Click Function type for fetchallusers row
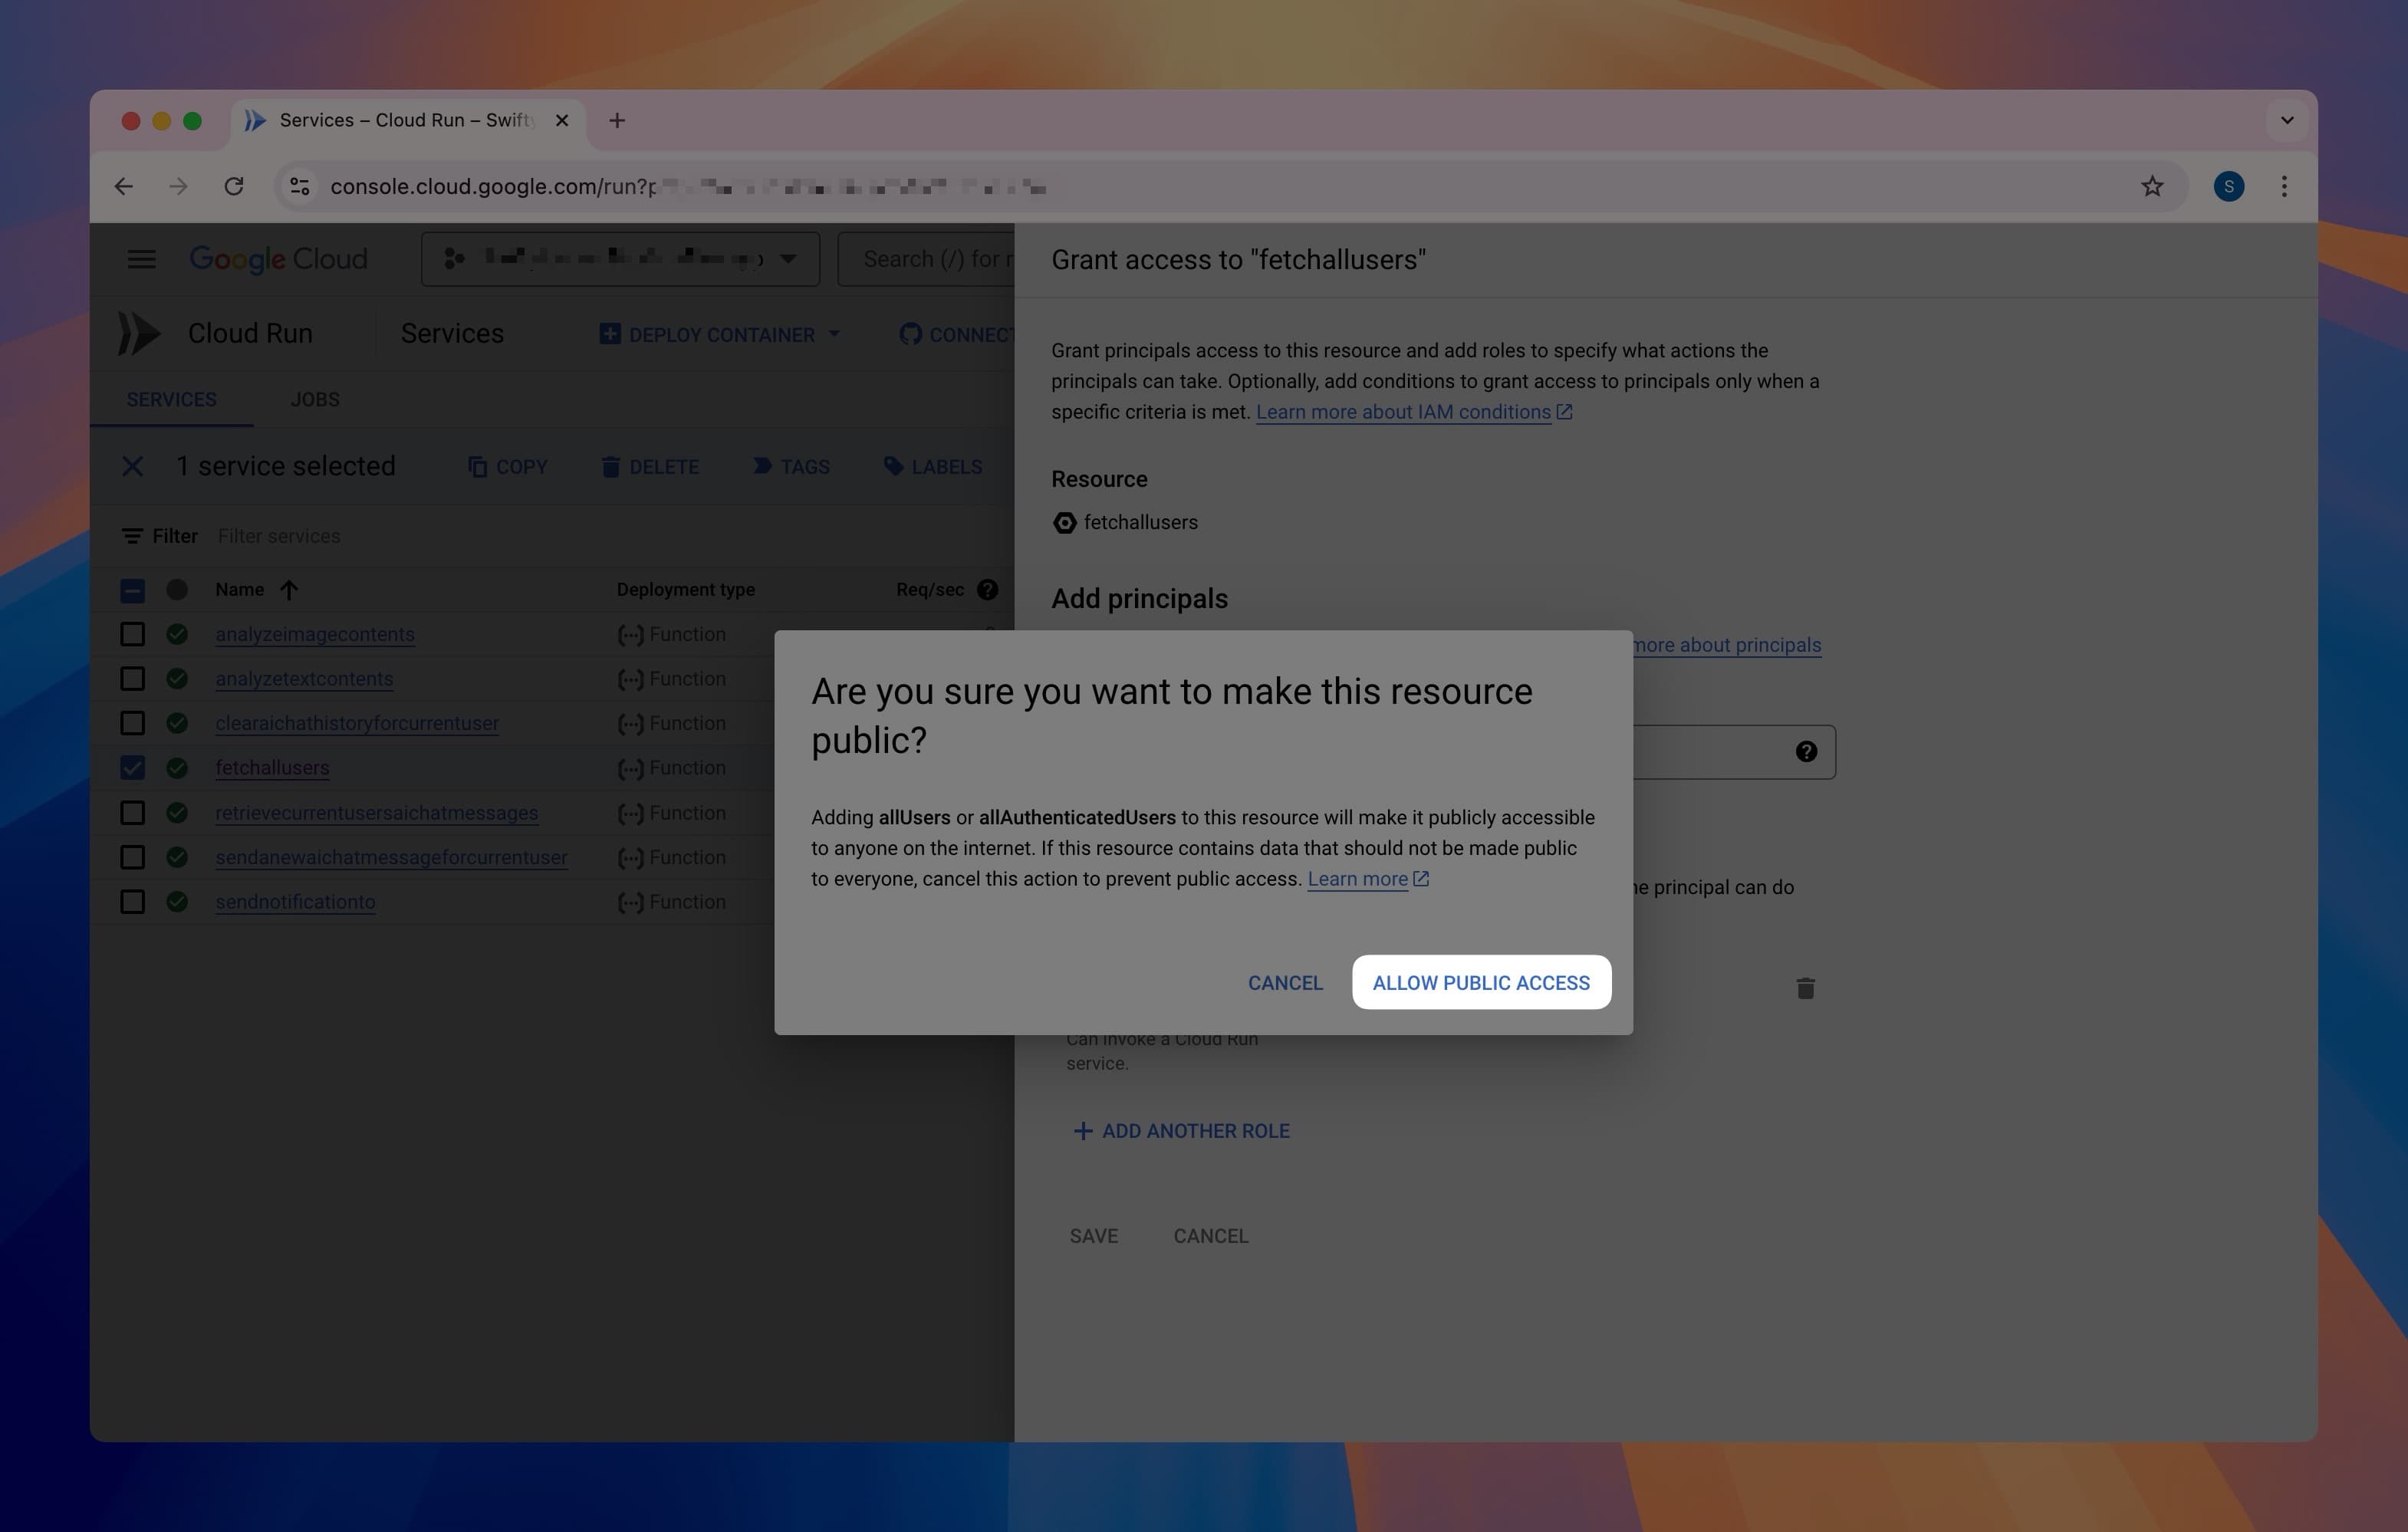This screenshot has width=2408, height=1532. point(672,768)
